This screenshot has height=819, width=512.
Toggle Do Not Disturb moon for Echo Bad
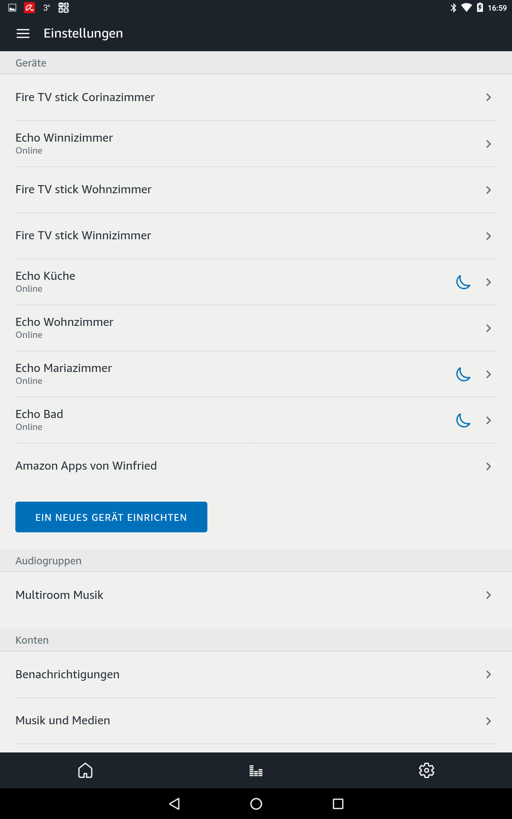[x=463, y=420]
